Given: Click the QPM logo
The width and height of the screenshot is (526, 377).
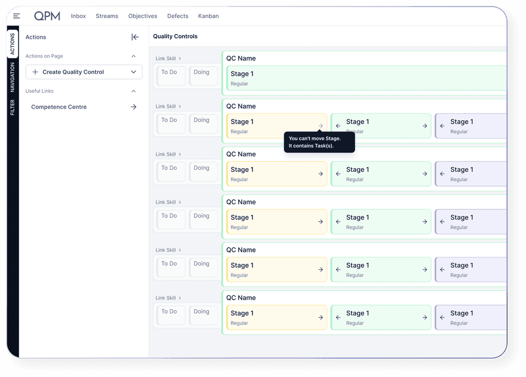Looking at the screenshot, I should [47, 16].
